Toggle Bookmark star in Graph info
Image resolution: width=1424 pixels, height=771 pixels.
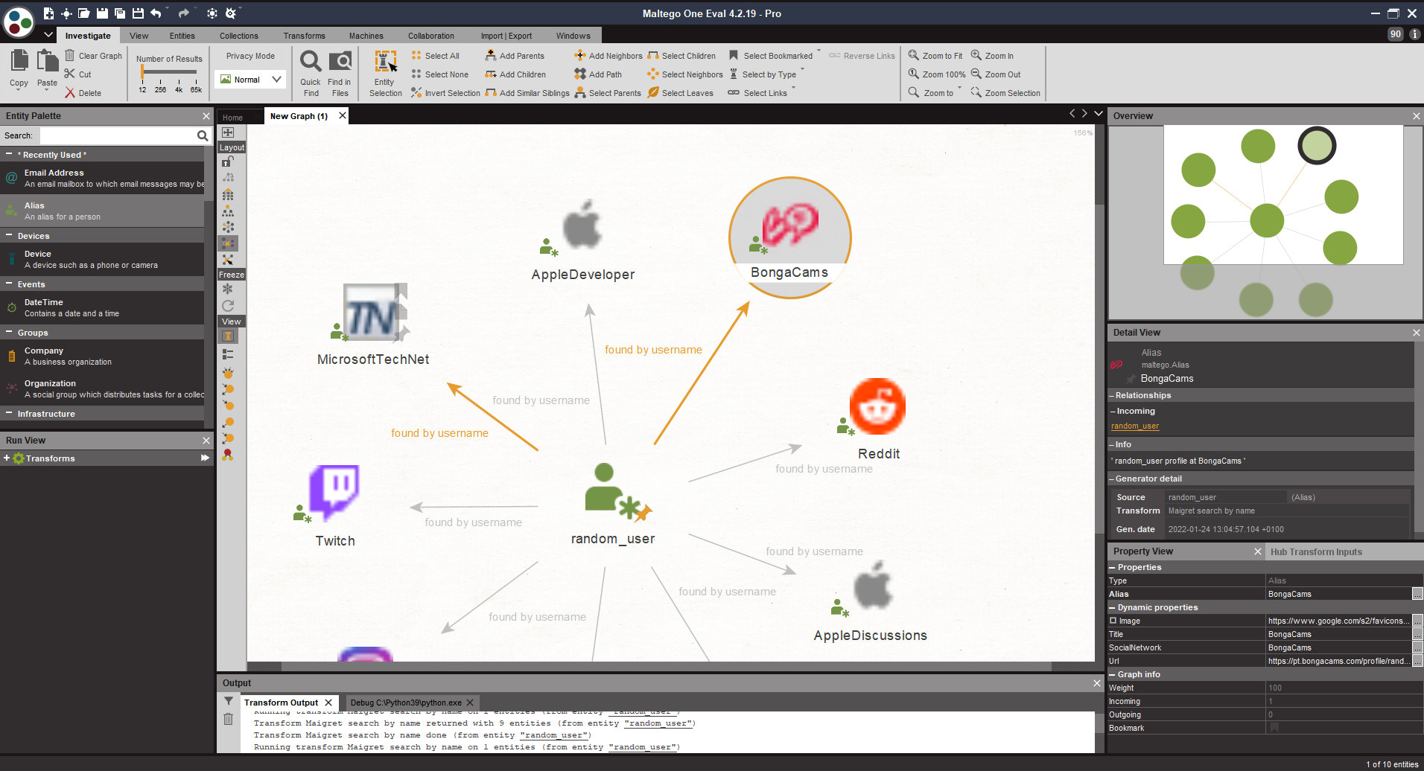click(x=1274, y=728)
